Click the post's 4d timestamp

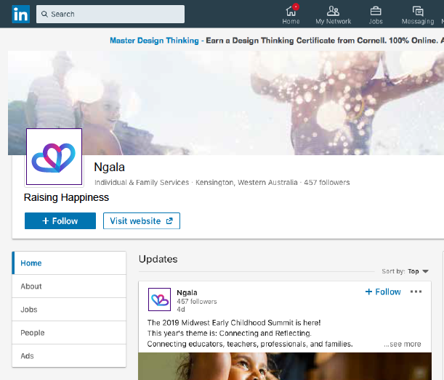[x=181, y=310]
